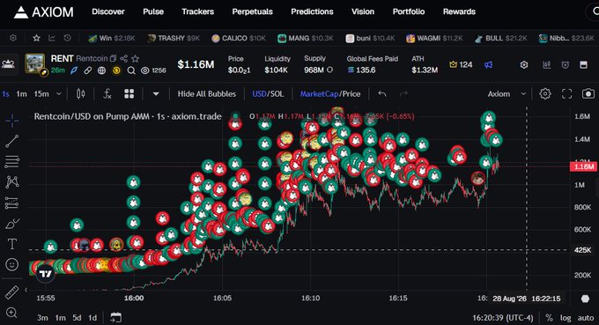Open the Vision tab

point(363,11)
